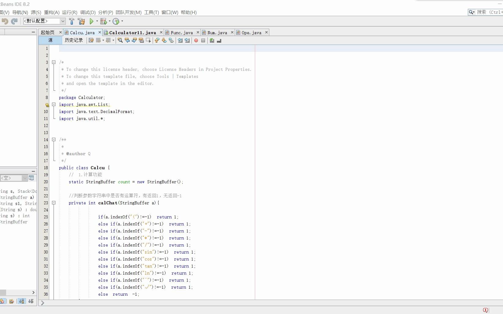Click notifications icon in status bar
The image size is (503, 314).
coord(486,310)
